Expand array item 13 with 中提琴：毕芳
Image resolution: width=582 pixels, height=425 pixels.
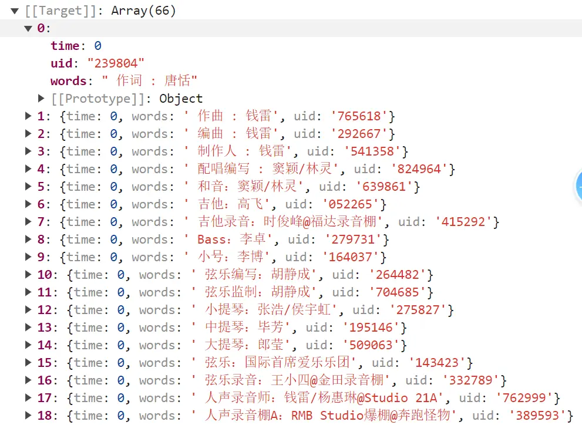(x=28, y=327)
